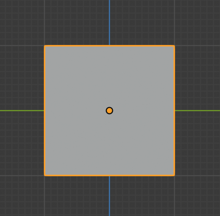Click empty grid space above-right of the plane
Screen dimensions: 220x216
point(197,22)
